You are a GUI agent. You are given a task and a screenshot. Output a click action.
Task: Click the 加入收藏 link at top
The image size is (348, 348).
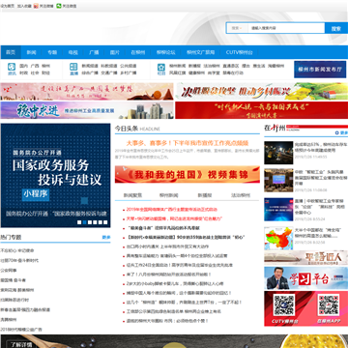tap(24, 6)
